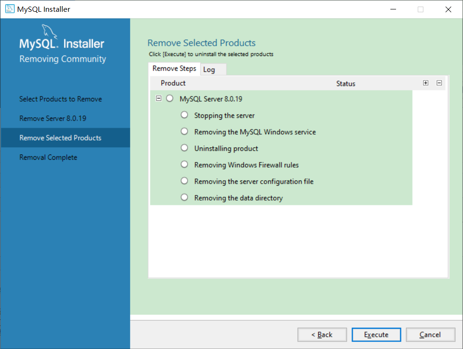The image size is (463, 349).
Task: Select Removing the server configuration file row
Action: coord(281,181)
